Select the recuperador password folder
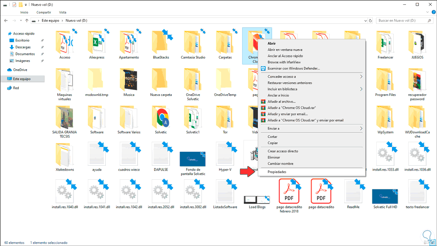Image resolution: width=437 pixels, height=246 pixels. click(417, 80)
